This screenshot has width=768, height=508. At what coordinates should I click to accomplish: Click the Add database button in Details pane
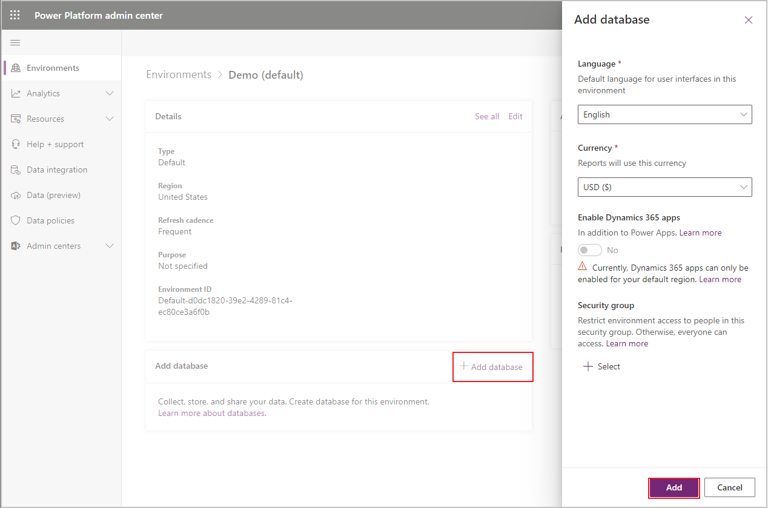tap(492, 367)
